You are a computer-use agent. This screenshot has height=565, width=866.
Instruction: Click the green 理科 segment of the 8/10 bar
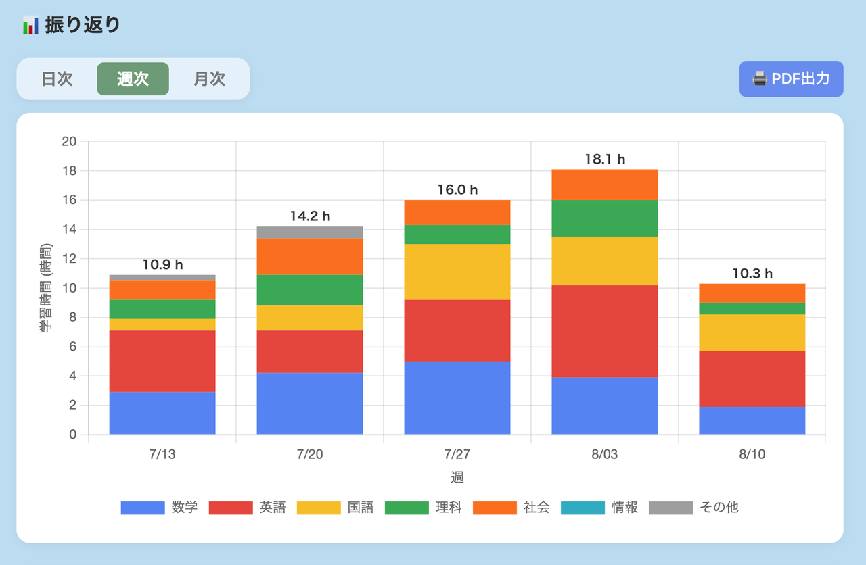click(752, 308)
